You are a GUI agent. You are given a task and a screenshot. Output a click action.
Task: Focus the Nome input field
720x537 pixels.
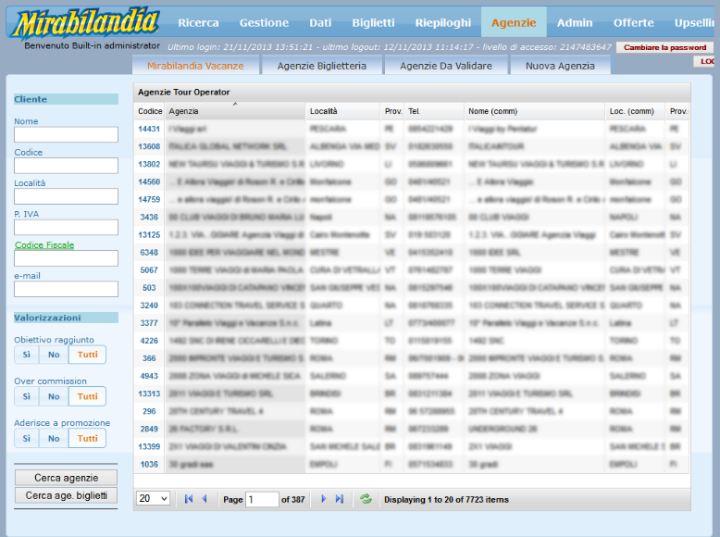tap(66, 134)
